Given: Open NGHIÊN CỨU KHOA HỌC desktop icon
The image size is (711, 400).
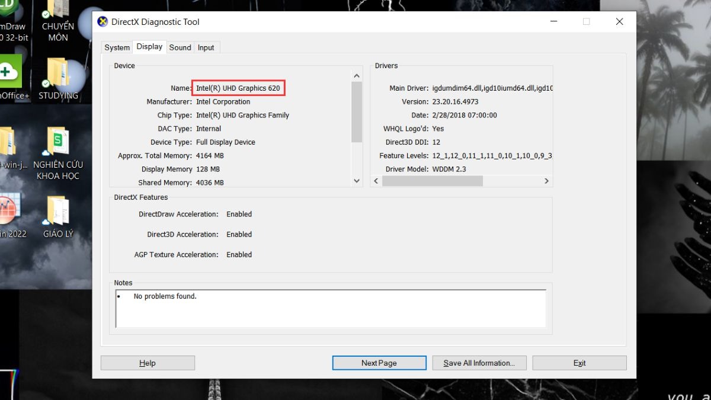Looking at the screenshot, I should click(58, 154).
